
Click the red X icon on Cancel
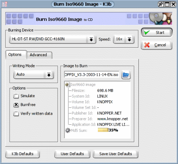tap(147, 45)
